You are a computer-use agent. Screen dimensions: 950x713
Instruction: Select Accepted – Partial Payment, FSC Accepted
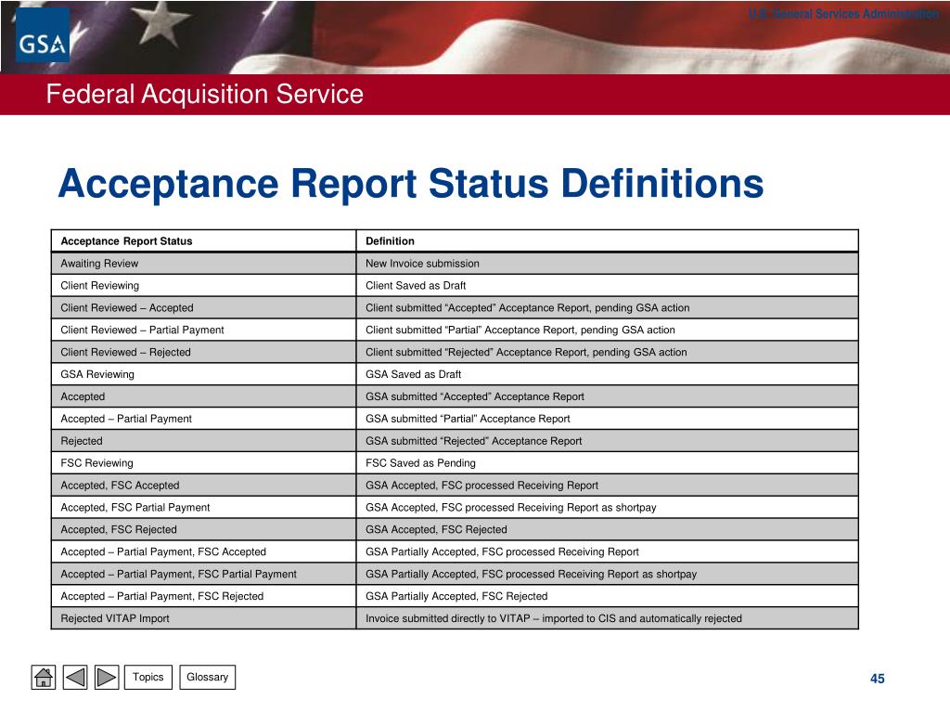[x=203, y=551]
